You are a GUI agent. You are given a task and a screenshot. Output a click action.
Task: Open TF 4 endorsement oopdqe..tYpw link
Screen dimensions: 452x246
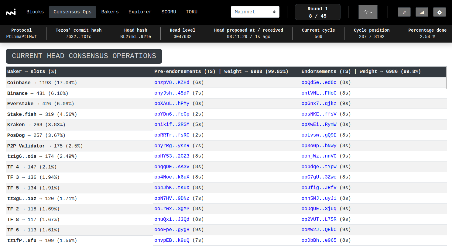319,167
